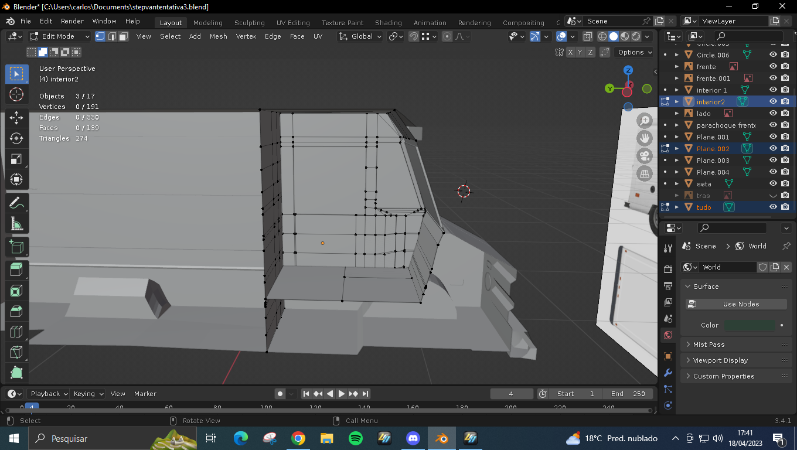
Task: Select the Move tool in left toolbar
Action: (16, 117)
